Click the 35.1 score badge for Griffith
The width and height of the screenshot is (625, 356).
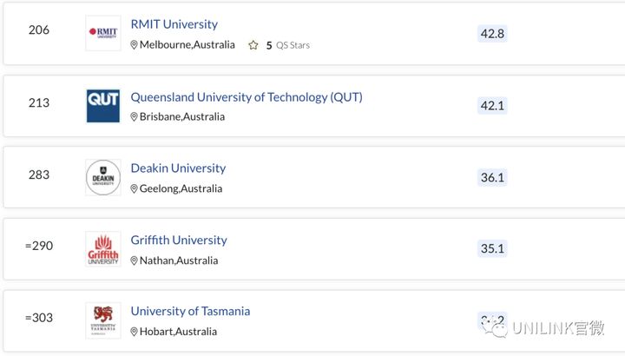[x=492, y=248]
